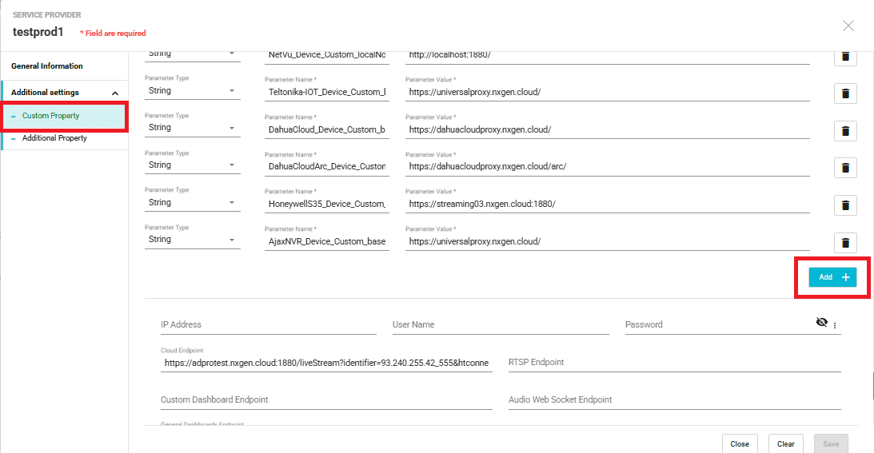
Task: Close the service provider dialog with X
Action: point(848,26)
